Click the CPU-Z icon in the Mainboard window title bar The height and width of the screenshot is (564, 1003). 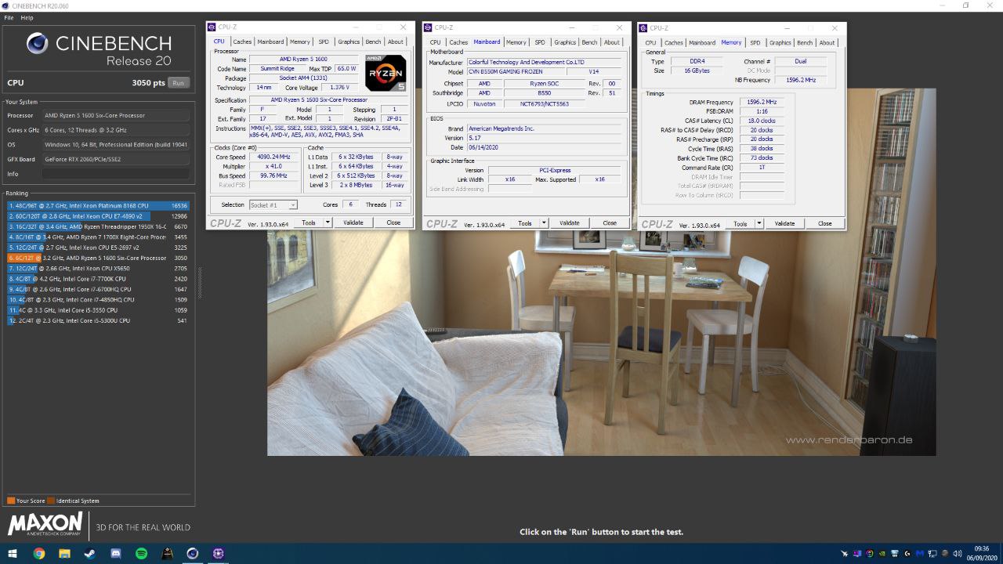(x=428, y=27)
